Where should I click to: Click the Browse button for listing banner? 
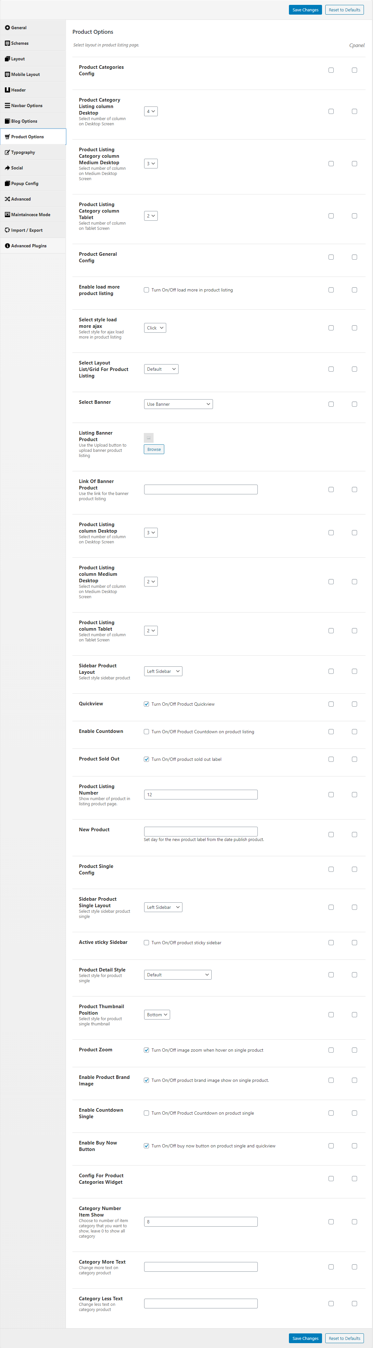(x=154, y=450)
